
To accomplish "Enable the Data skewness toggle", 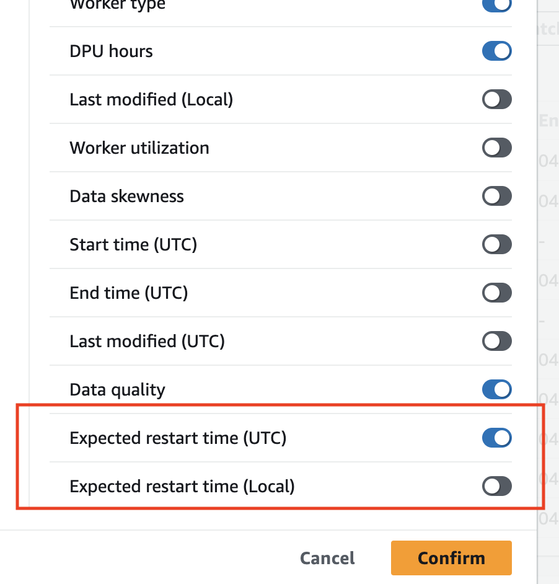I will tap(496, 196).
